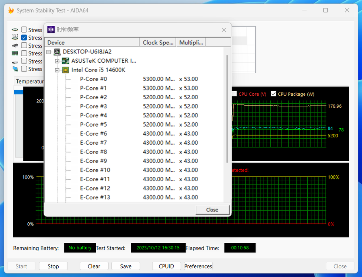Click the gray disk drive stress icon
The image size is (362, 277).
pos(15,62)
